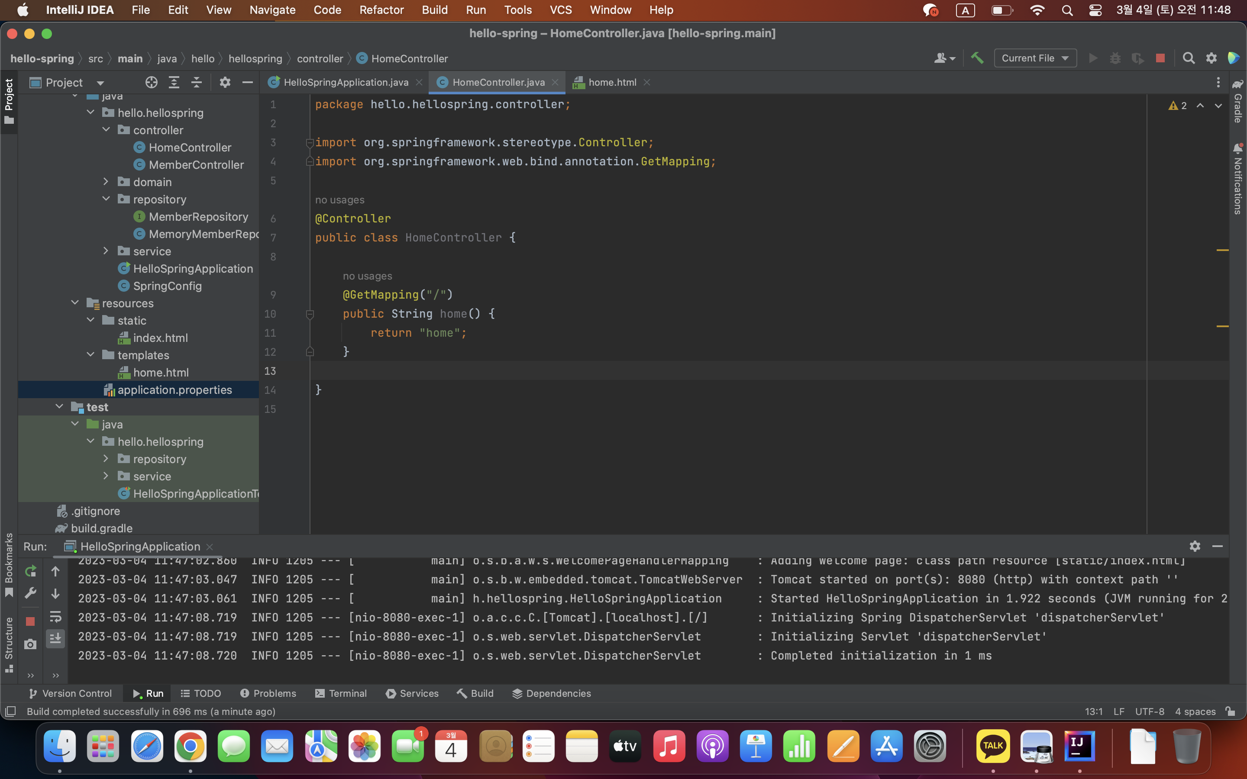Go to next highlighted warning arrow

click(x=1218, y=106)
